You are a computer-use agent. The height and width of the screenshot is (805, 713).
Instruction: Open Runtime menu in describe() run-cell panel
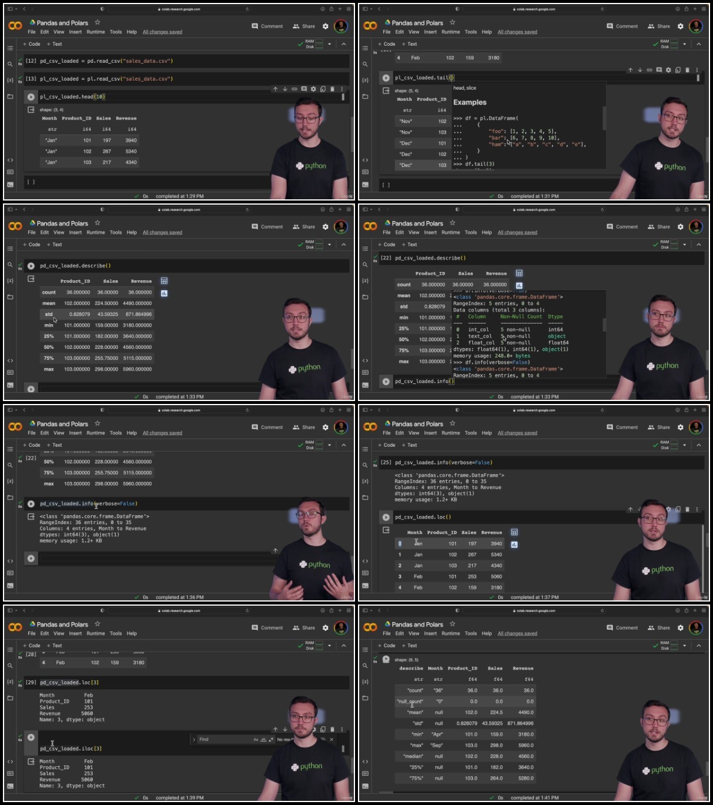[x=96, y=233]
